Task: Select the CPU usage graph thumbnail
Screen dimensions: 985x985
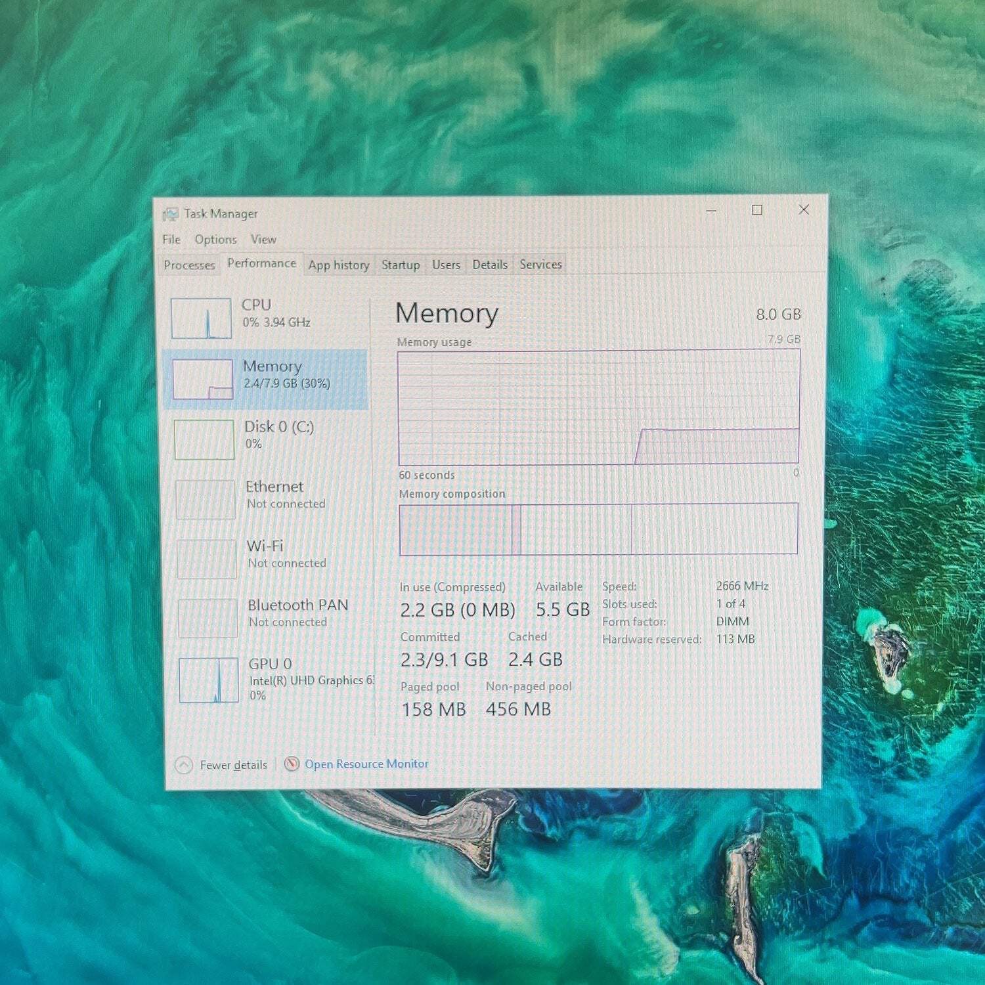Action: point(202,318)
